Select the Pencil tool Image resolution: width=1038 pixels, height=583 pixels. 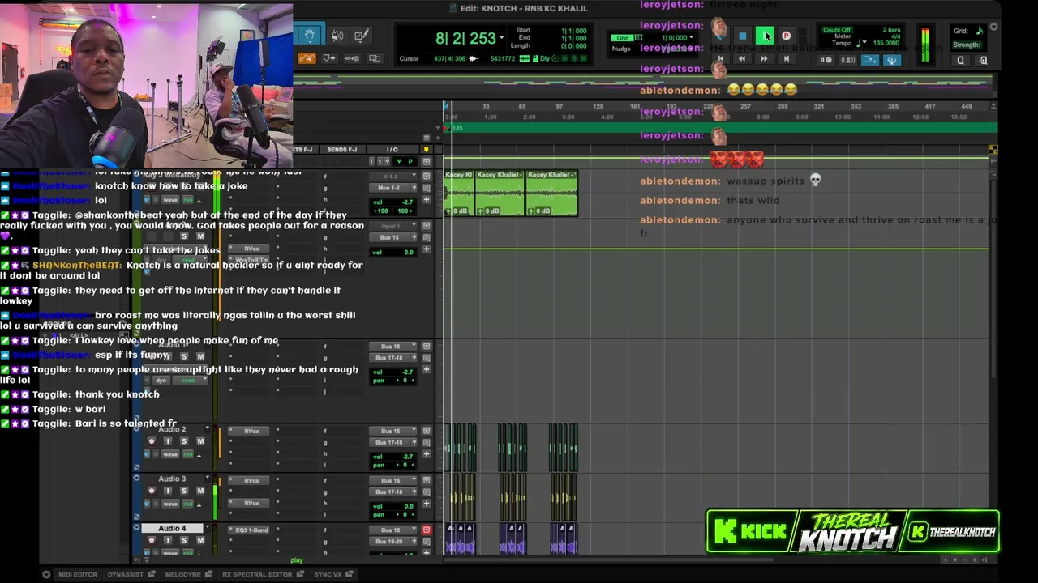click(361, 35)
